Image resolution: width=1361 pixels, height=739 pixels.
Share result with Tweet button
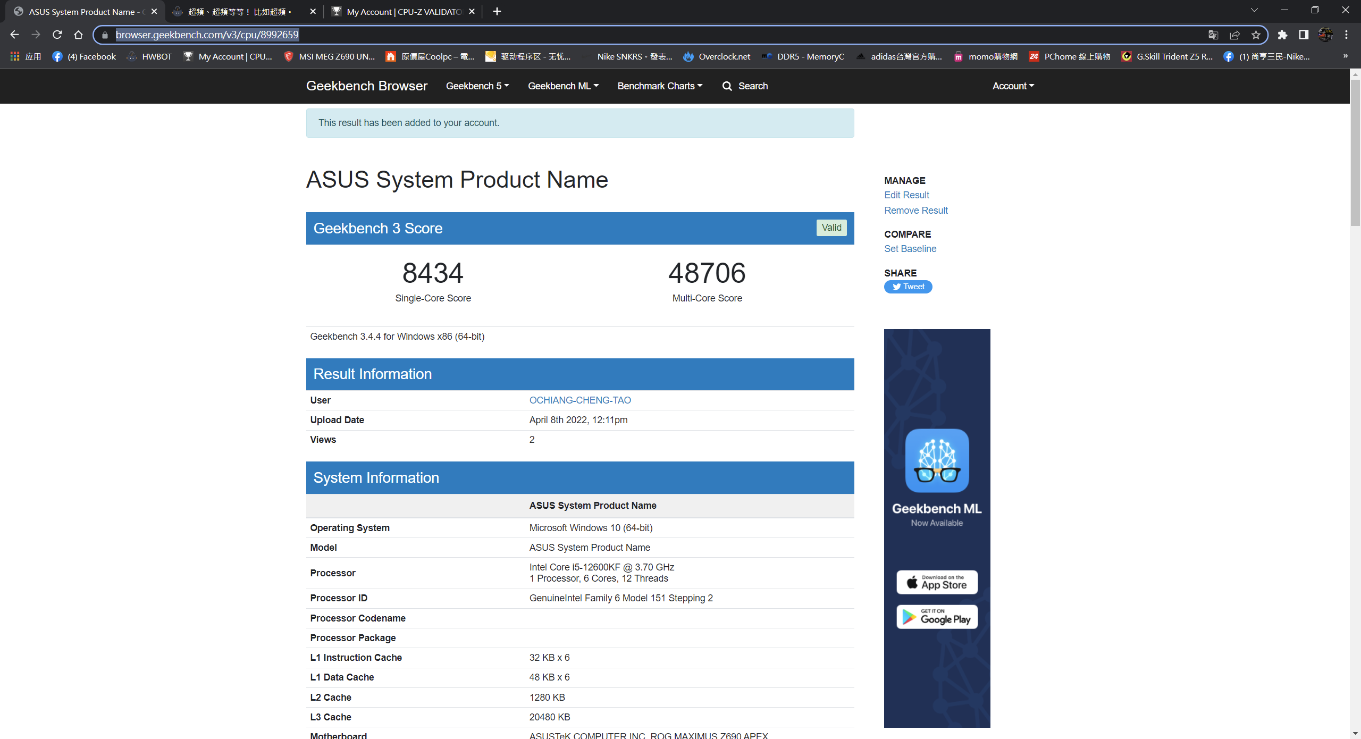coord(908,287)
